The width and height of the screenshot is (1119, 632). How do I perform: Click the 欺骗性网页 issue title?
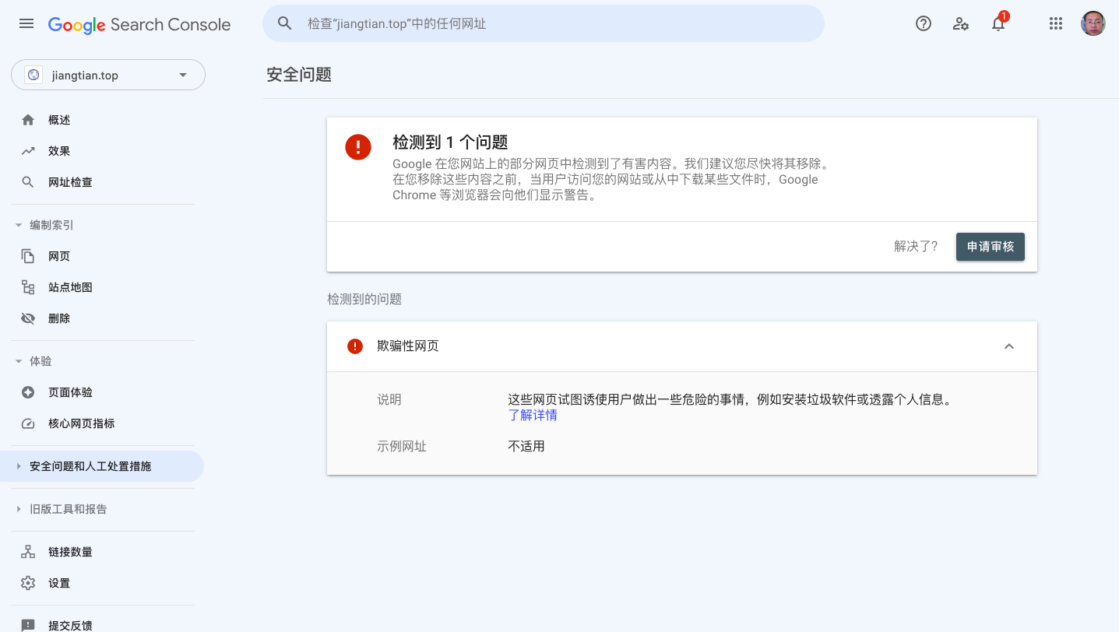pyautogui.click(x=408, y=346)
